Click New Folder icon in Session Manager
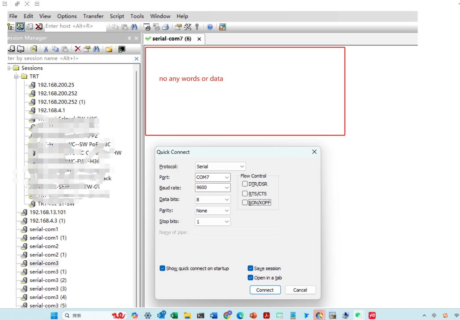This screenshot has height=320, width=460. point(109,49)
